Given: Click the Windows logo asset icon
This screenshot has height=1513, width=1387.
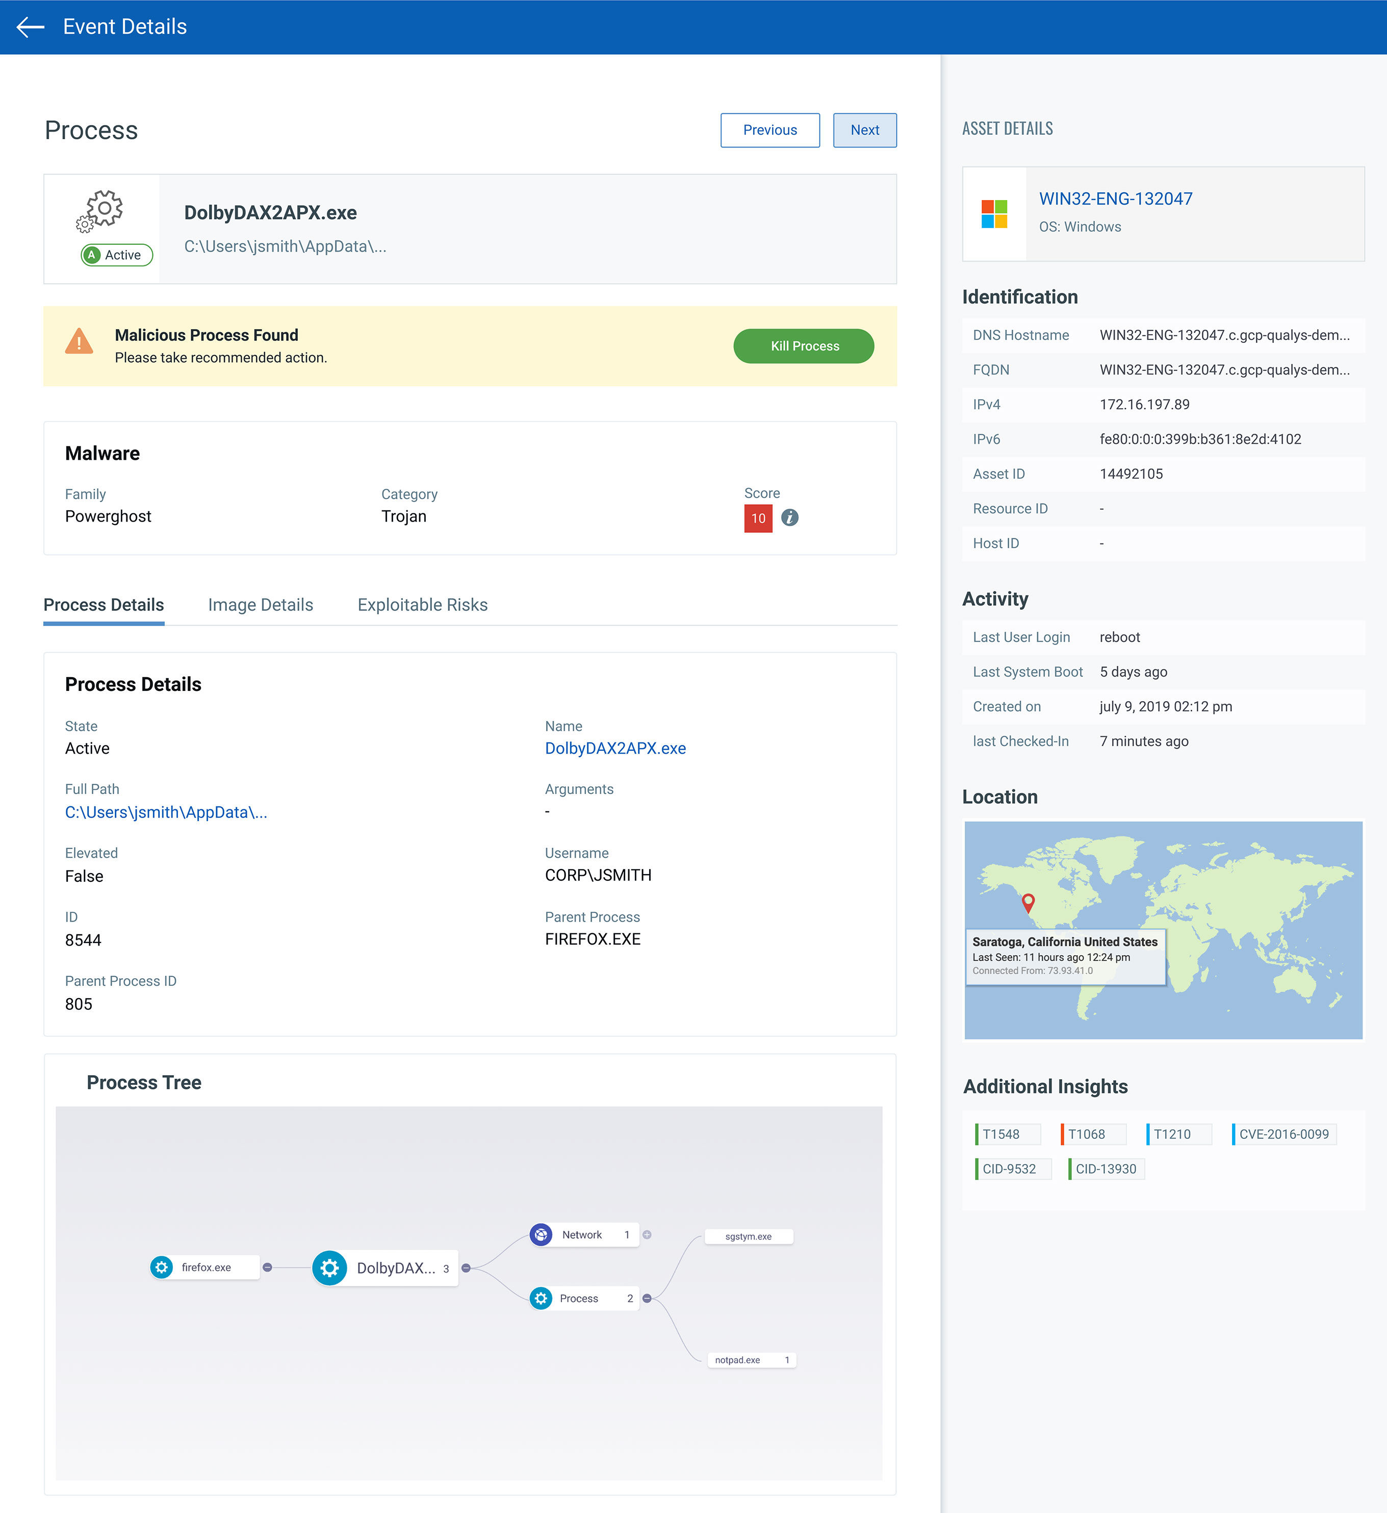Looking at the screenshot, I should (x=994, y=214).
